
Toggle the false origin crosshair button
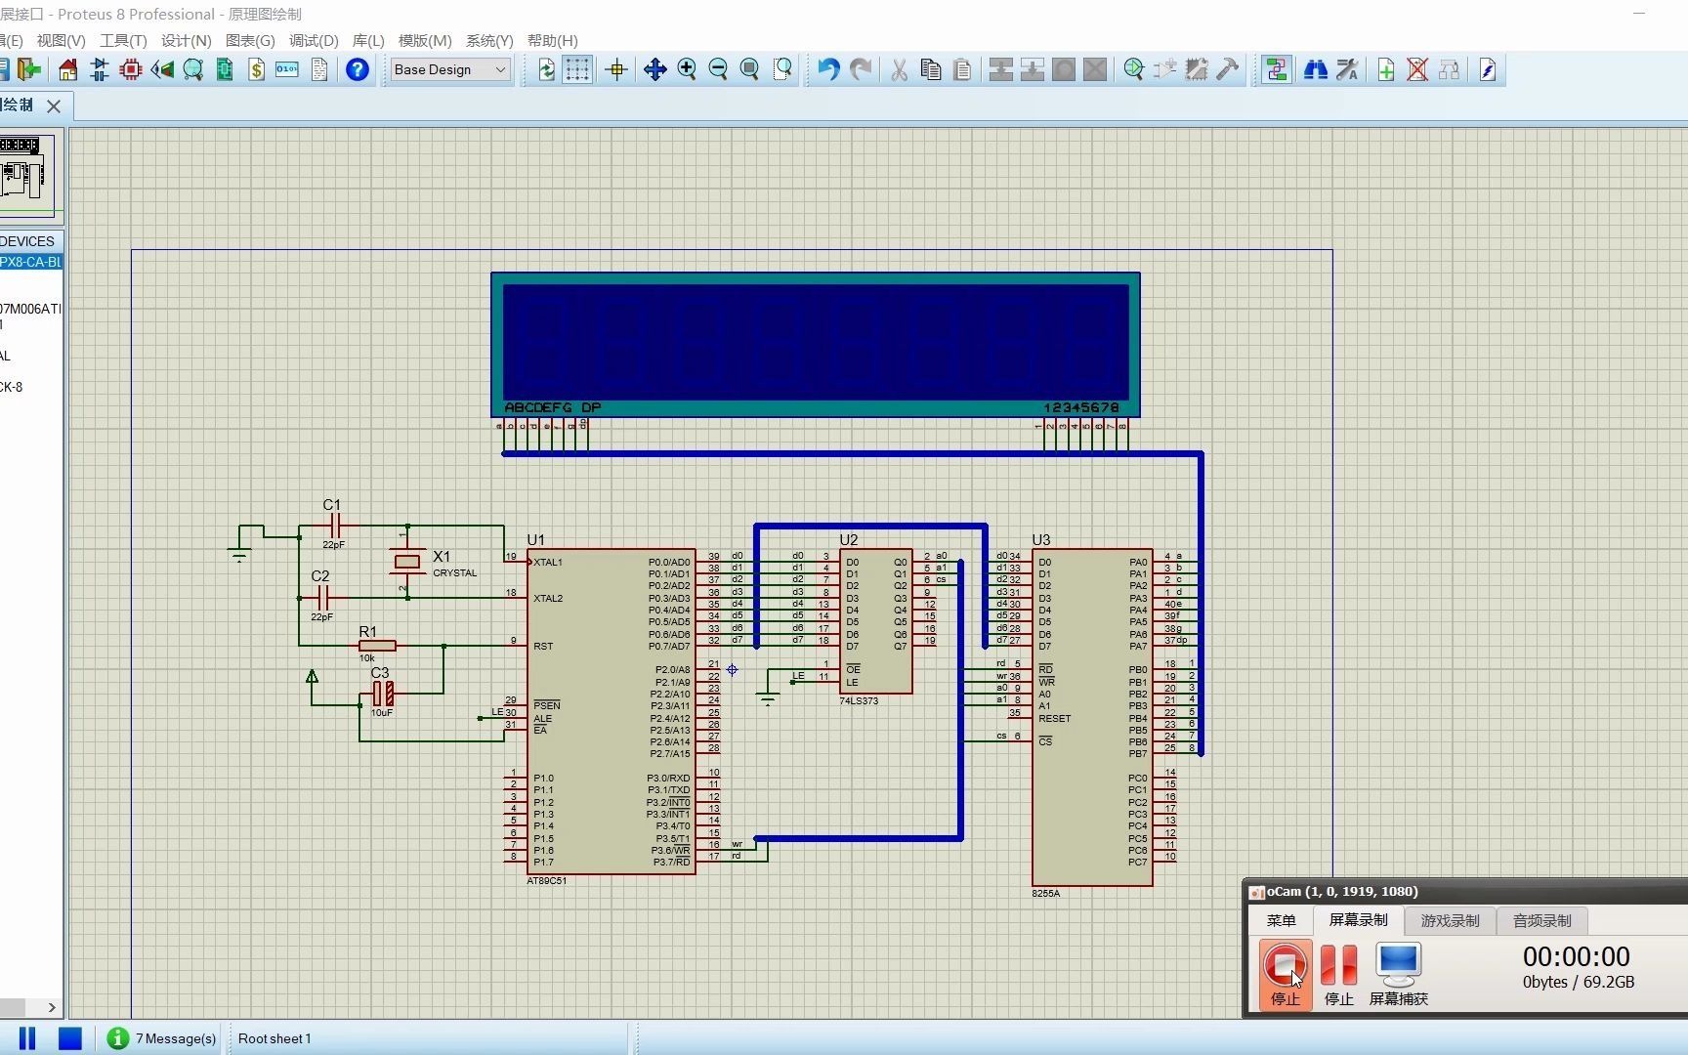(x=616, y=69)
